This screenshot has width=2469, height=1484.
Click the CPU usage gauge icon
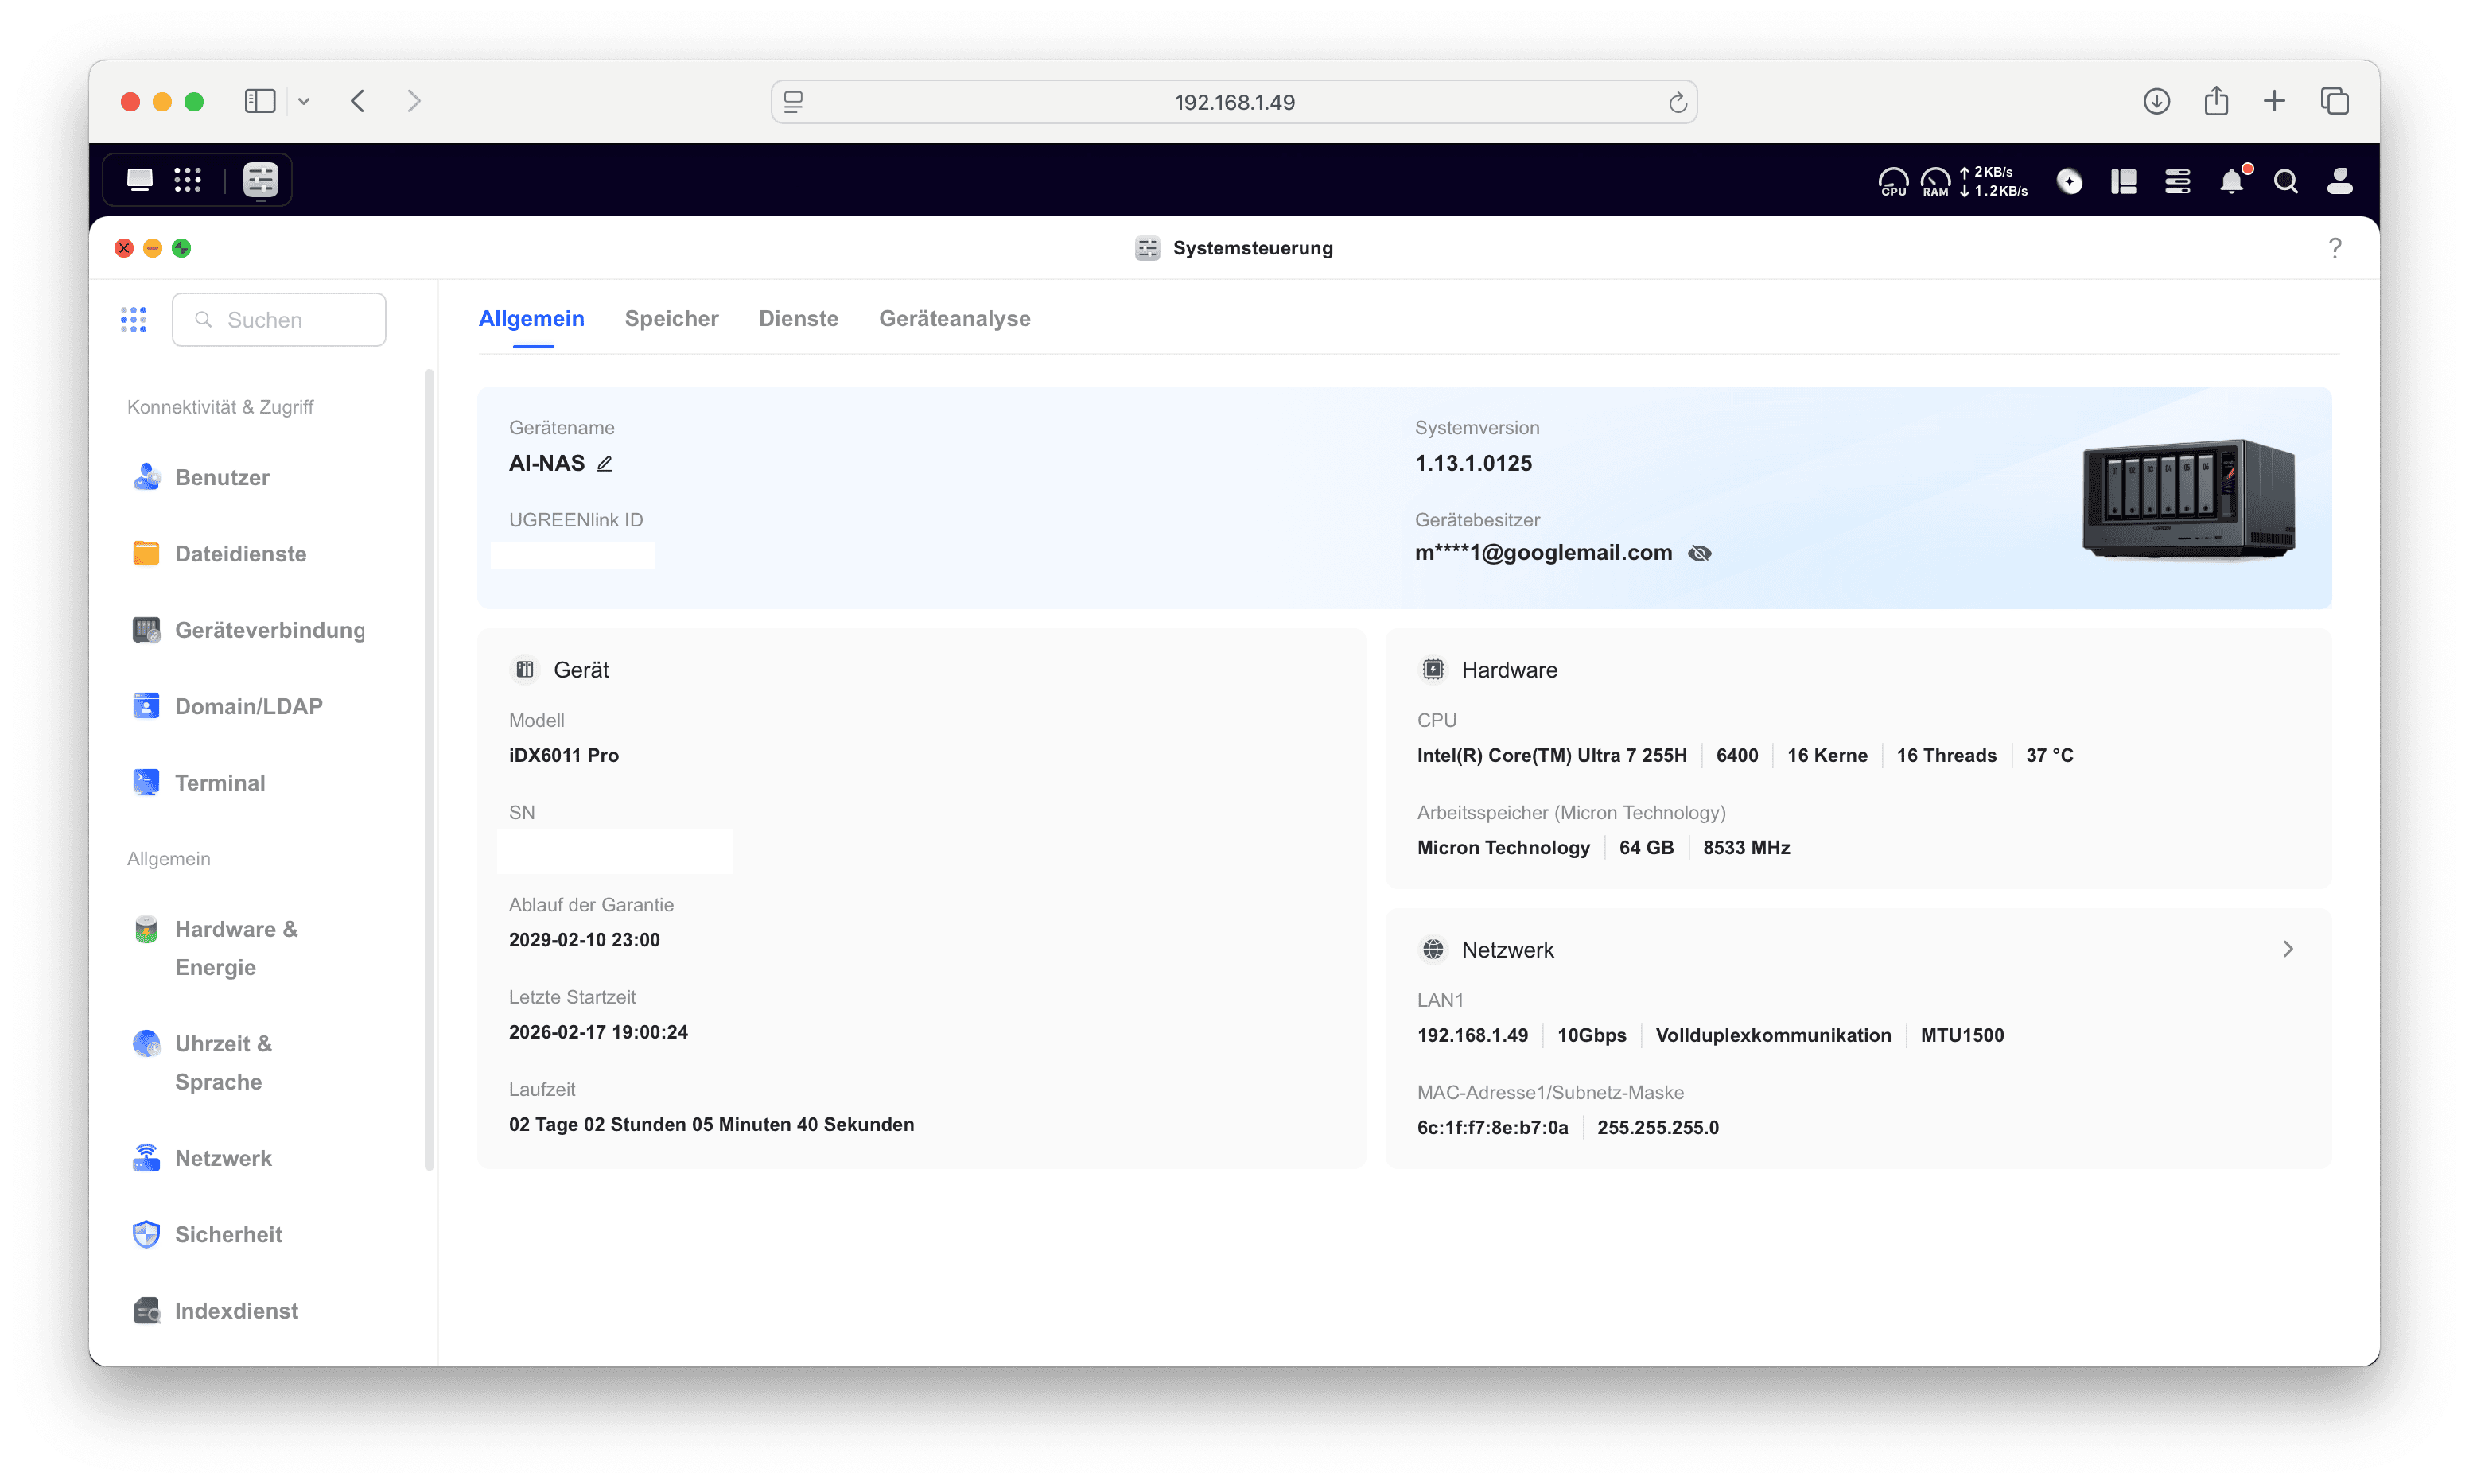[x=1893, y=181]
